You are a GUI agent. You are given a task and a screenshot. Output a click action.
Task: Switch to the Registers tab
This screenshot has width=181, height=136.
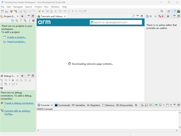point(94,105)
